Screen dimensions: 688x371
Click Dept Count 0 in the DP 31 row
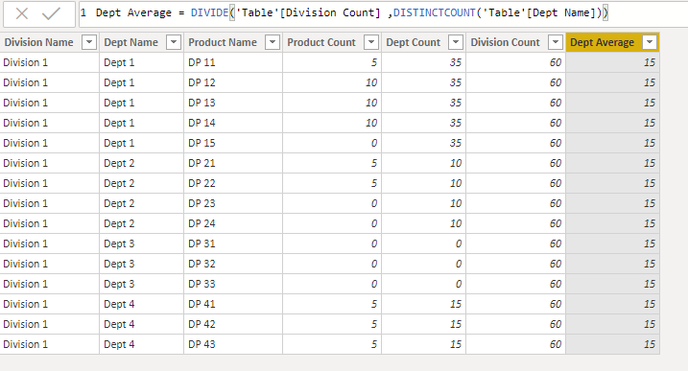(423, 243)
